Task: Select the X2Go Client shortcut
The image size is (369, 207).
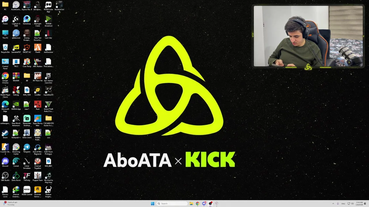Action: (x=27, y=134)
